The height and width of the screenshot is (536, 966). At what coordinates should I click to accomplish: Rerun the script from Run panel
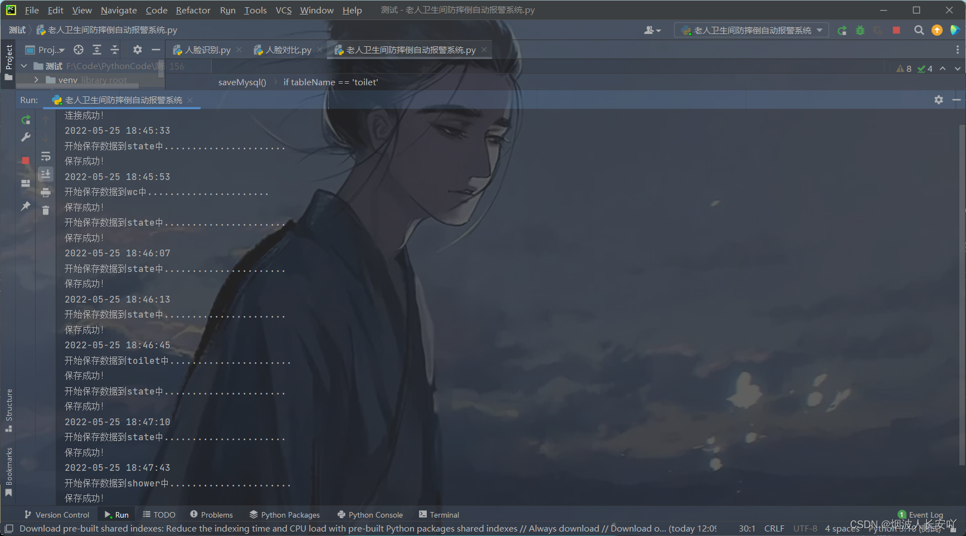26,120
